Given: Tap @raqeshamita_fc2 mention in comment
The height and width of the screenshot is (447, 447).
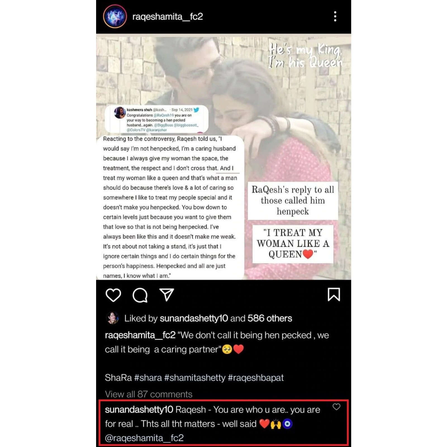Looking at the screenshot, I should click(144, 438).
